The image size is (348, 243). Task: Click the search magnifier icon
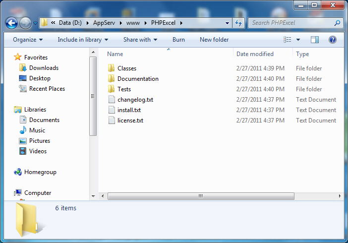click(x=337, y=23)
